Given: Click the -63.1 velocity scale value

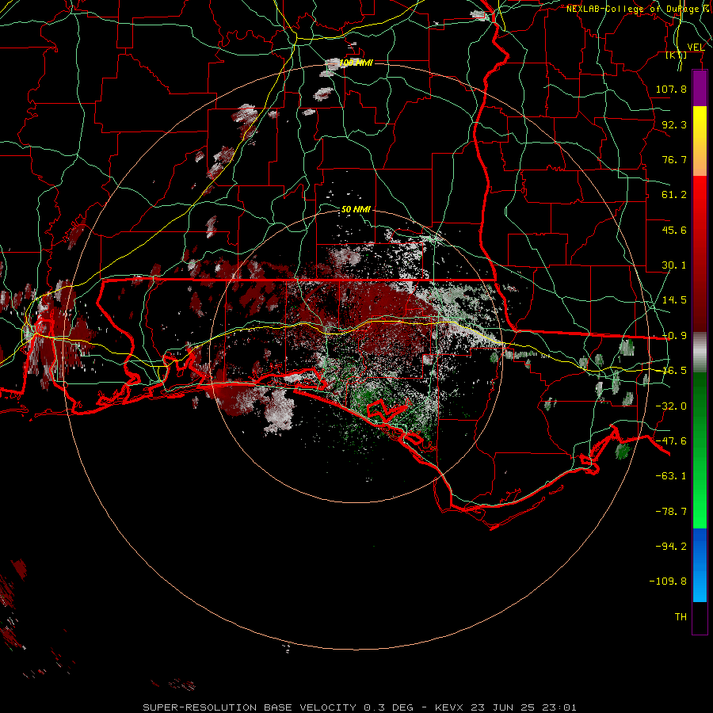Looking at the screenshot, I should pyautogui.click(x=671, y=476).
